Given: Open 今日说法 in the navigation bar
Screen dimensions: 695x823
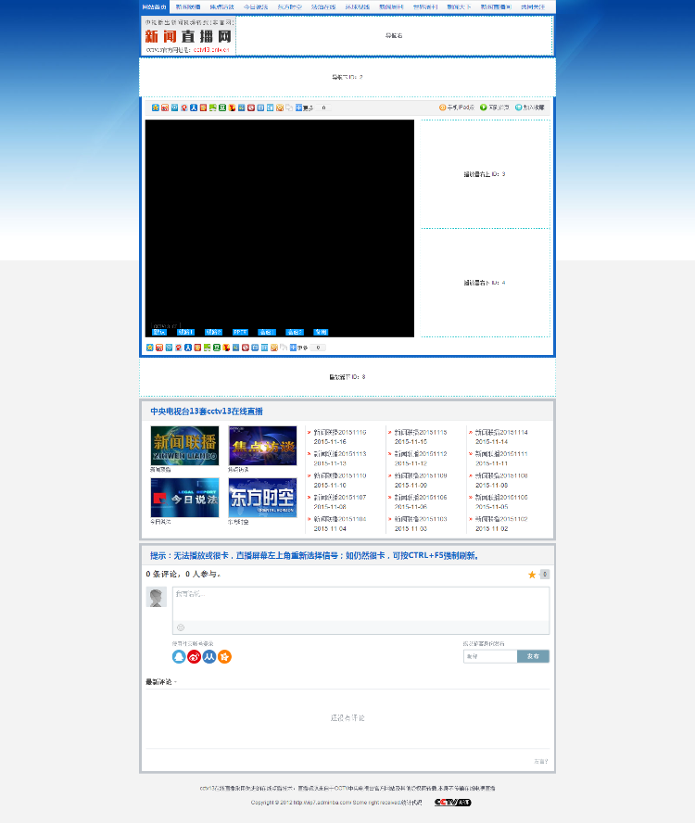Looking at the screenshot, I should (256, 6).
